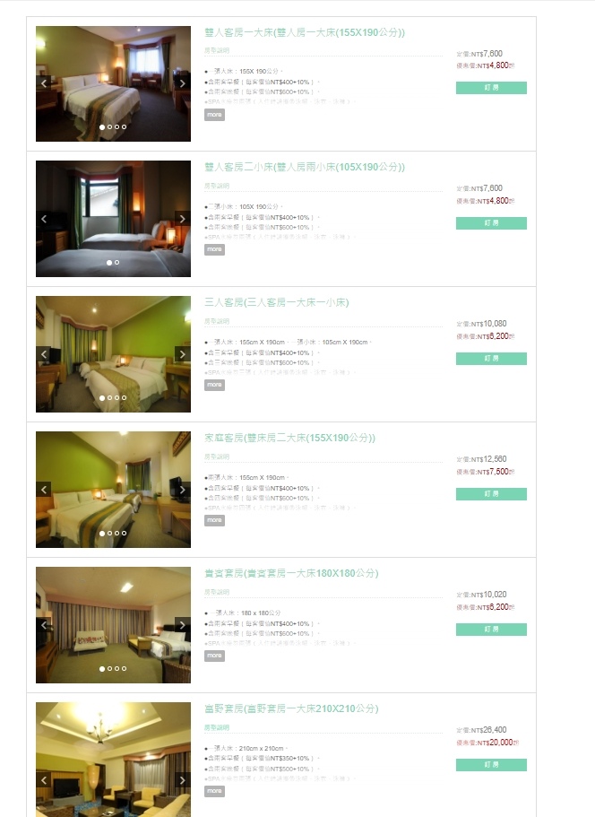
Task: Expand more details for triple room
Action: (214, 385)
